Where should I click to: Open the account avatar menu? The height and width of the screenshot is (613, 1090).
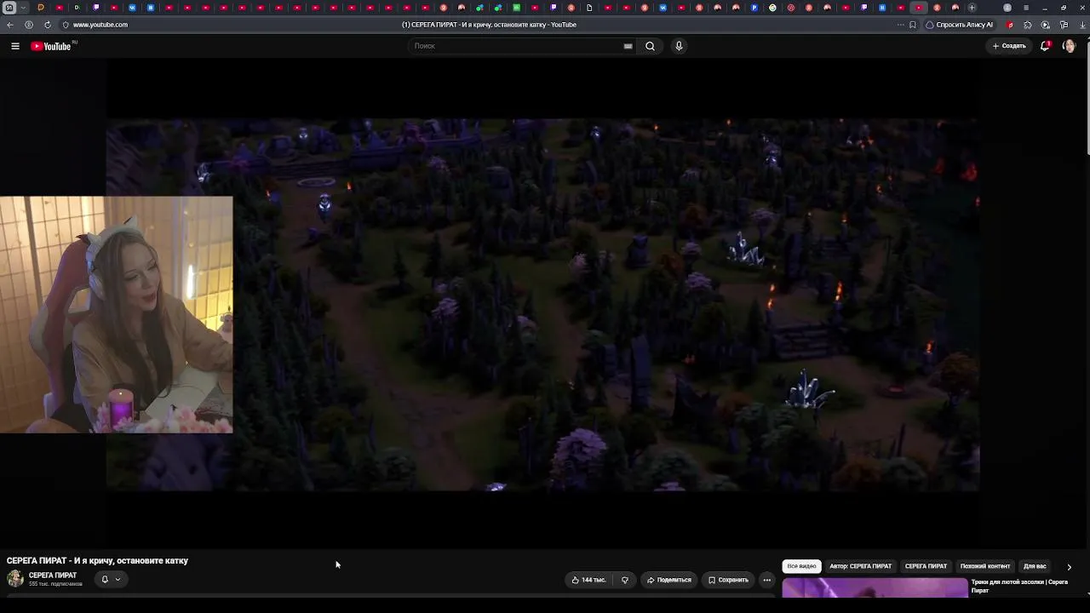pos(1069,46)
